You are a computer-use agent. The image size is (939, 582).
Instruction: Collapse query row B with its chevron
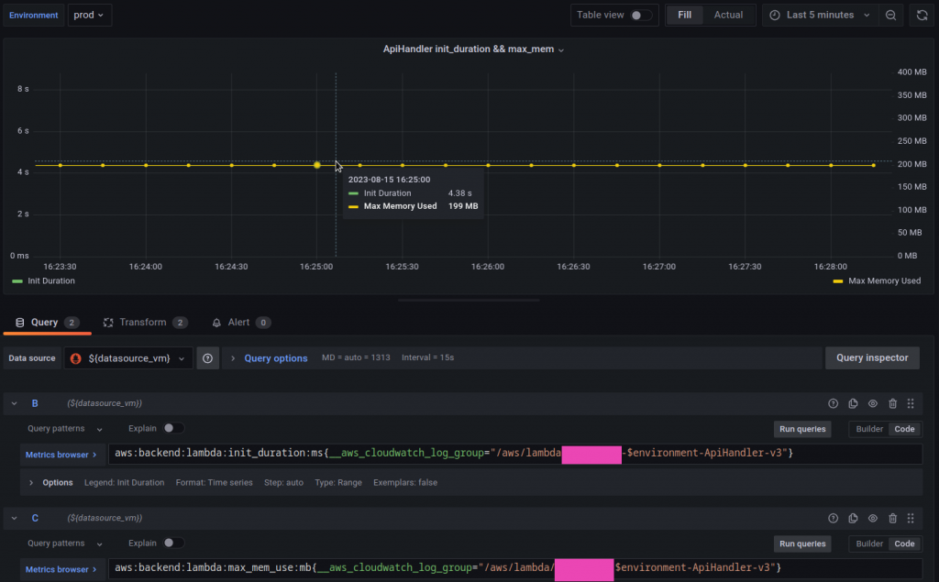[14, 403]
